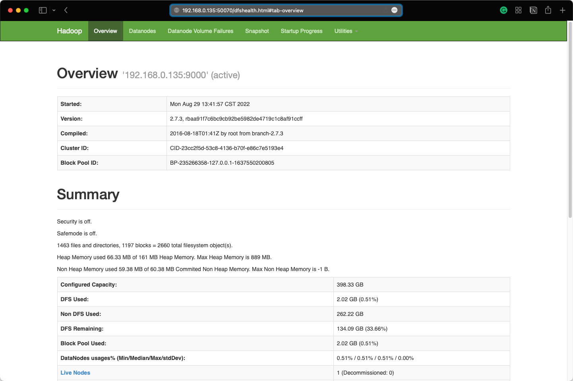
Task: Click DFS Remaining value 134.09 GB
Action: click(362, 329)
